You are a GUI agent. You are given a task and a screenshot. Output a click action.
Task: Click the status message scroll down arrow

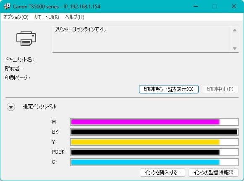(235, 49)
